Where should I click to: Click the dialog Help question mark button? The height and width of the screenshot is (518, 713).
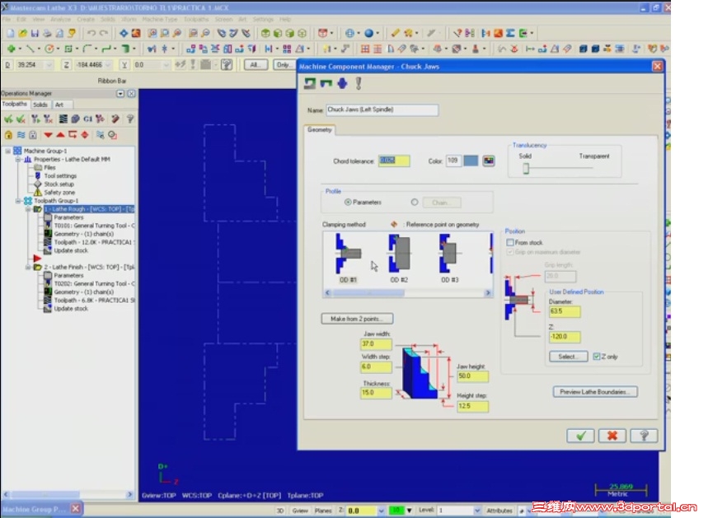644,436
